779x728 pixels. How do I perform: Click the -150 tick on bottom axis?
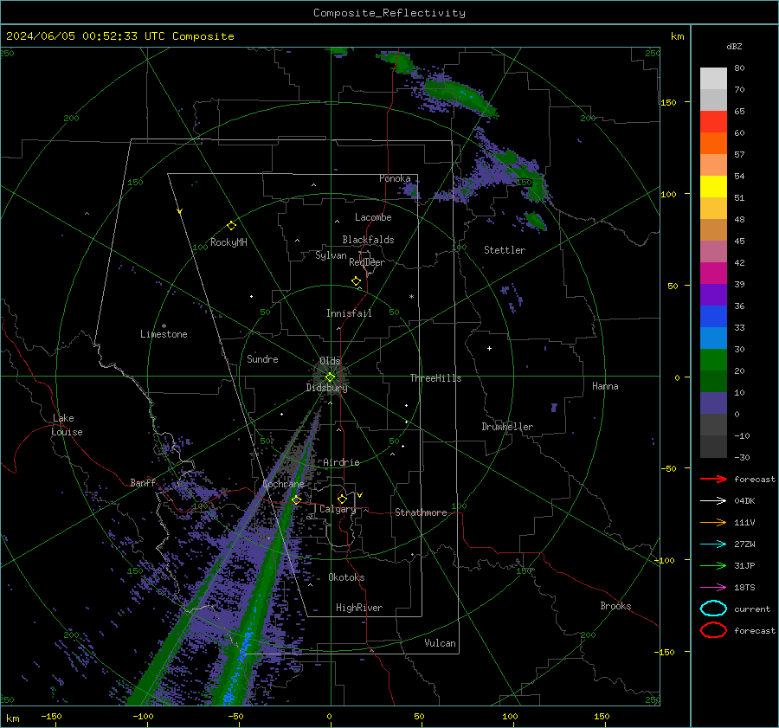coord(51,716)
